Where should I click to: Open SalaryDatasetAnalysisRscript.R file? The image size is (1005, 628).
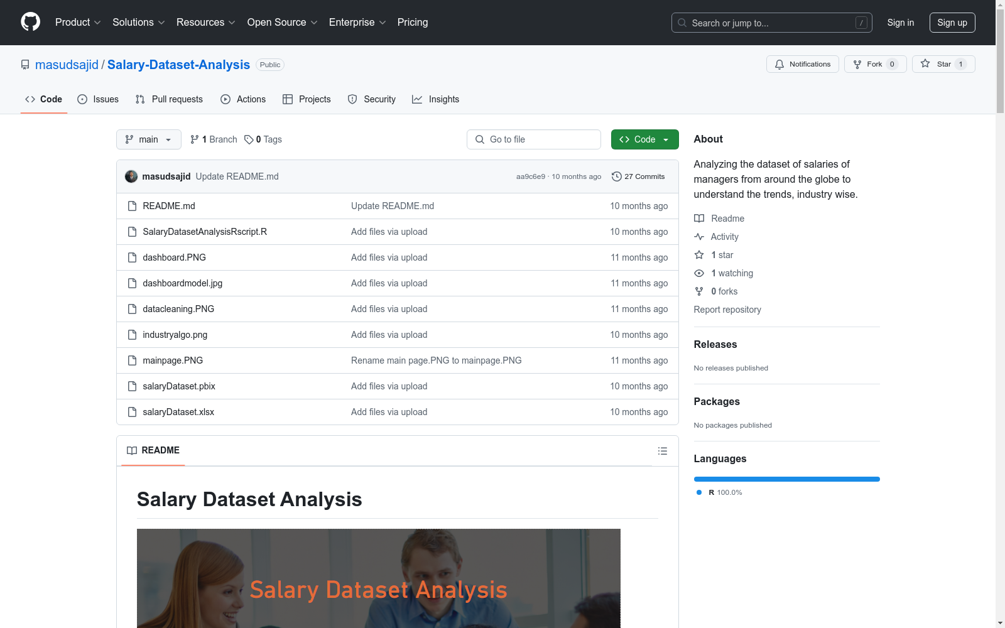pyautogui.click(x=205, y=232)
